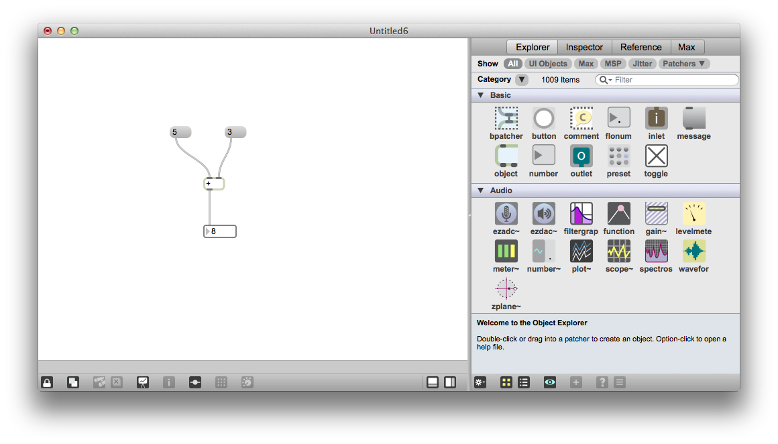Screen dimensions: 778x444
Task: Switch explorer to icon grid view
Action: point(506,382)
